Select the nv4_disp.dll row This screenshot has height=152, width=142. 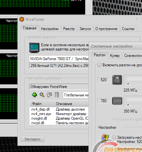pyautogui.click(x=59, y=109)
